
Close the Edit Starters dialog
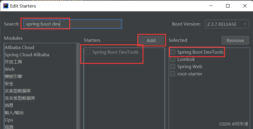point(245,6)
